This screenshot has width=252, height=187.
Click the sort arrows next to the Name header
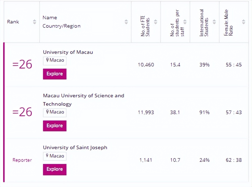coord(126,22)
